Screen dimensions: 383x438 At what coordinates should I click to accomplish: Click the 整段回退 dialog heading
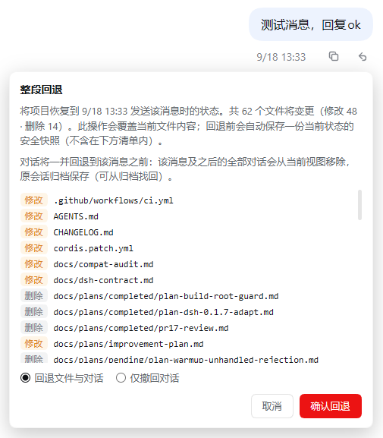point(41,90)
